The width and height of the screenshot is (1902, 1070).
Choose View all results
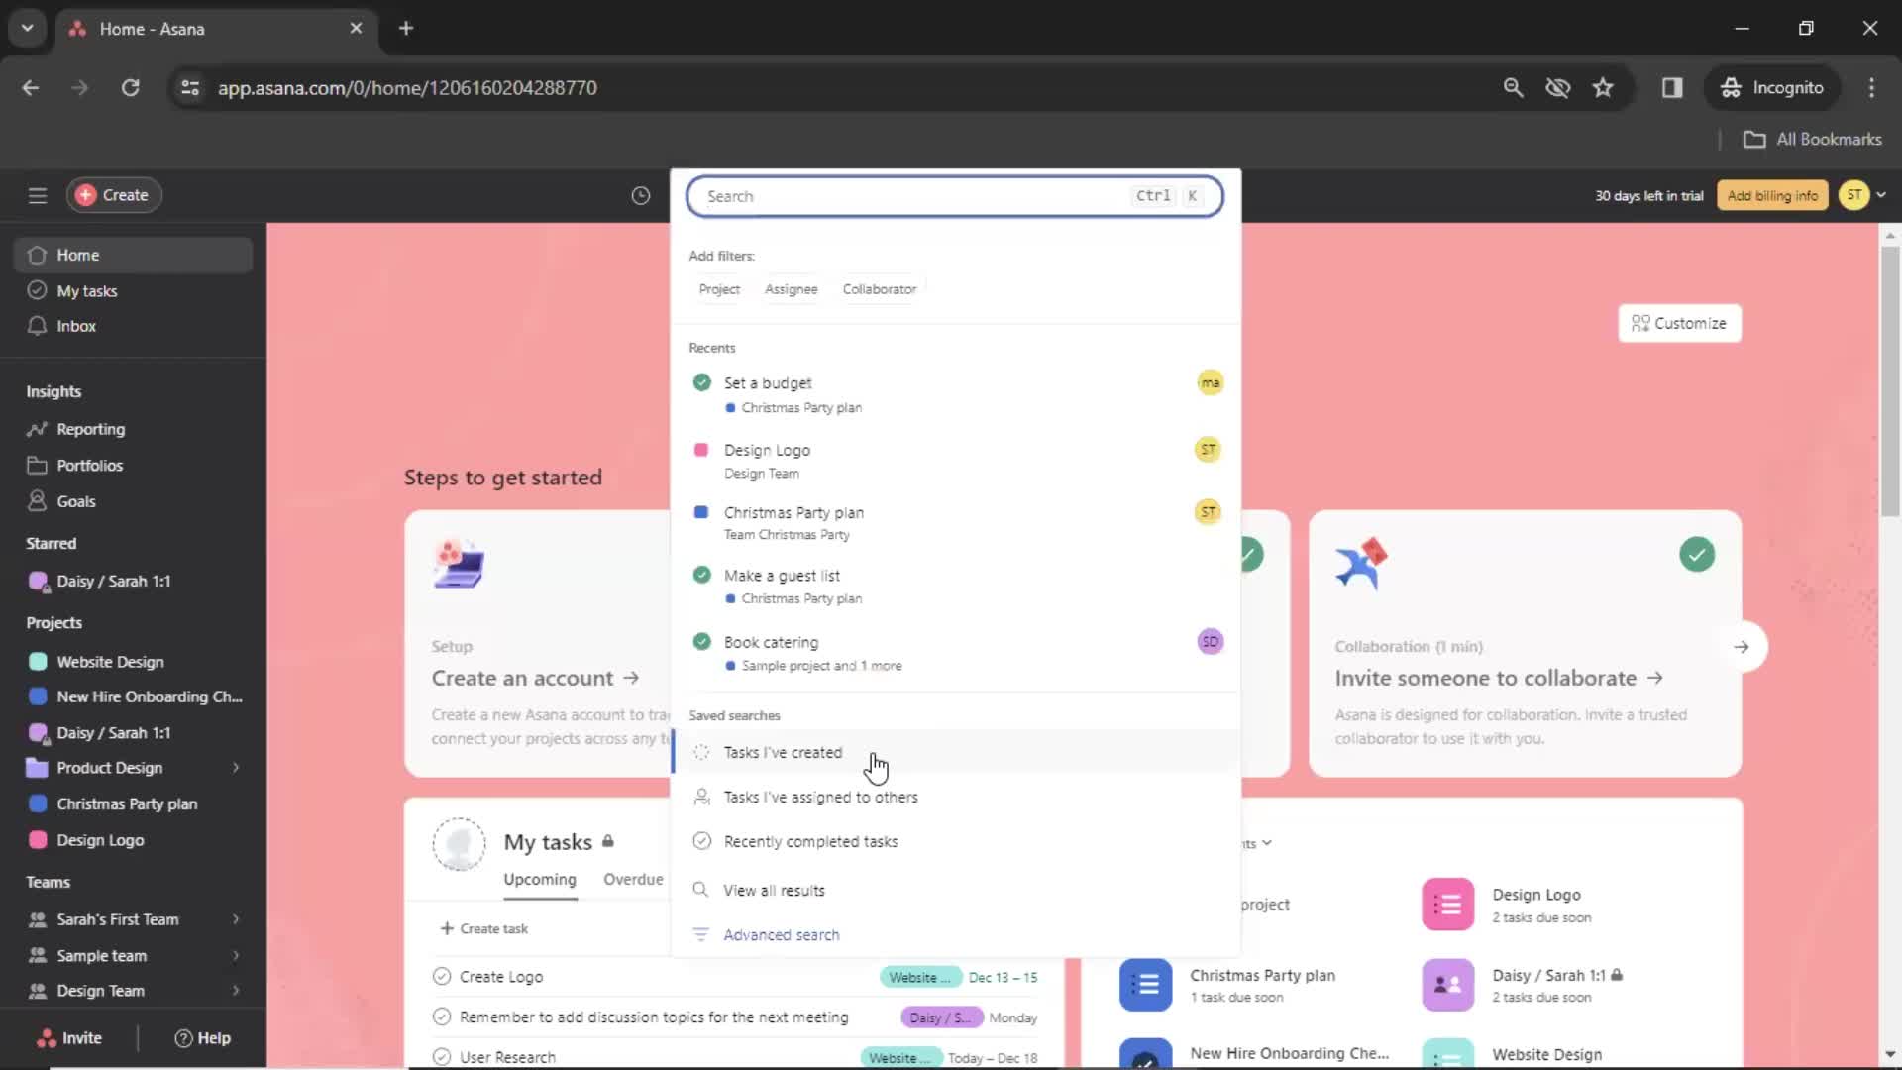pos(955,890)
